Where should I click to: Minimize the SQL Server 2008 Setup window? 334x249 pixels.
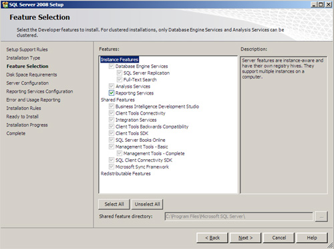(x=314, y=5)
